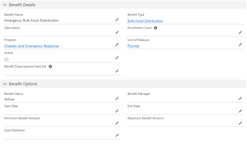The image size is (247, 144).
Task: Follow the Pounds unit link
Action: point(133,46)
